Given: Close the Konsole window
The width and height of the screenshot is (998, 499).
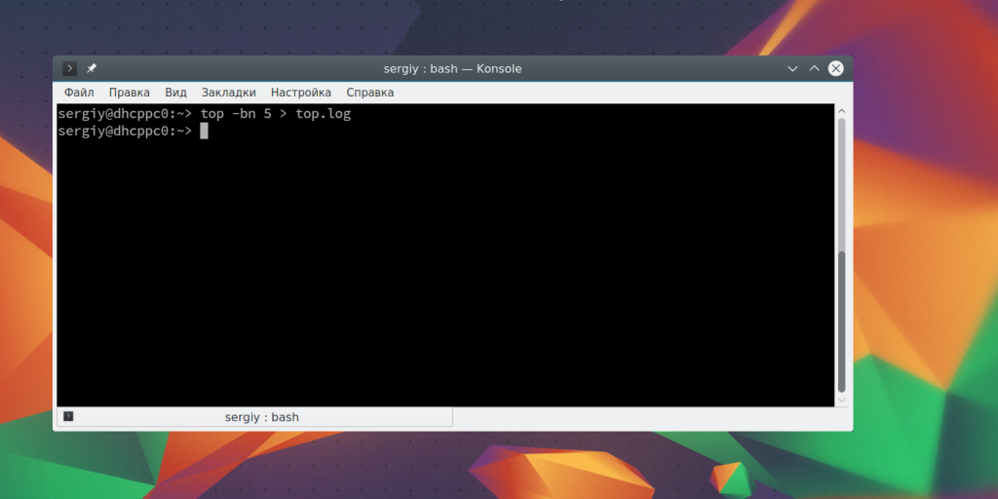Looking at the screenshot, I should click(x=836, y=69).
